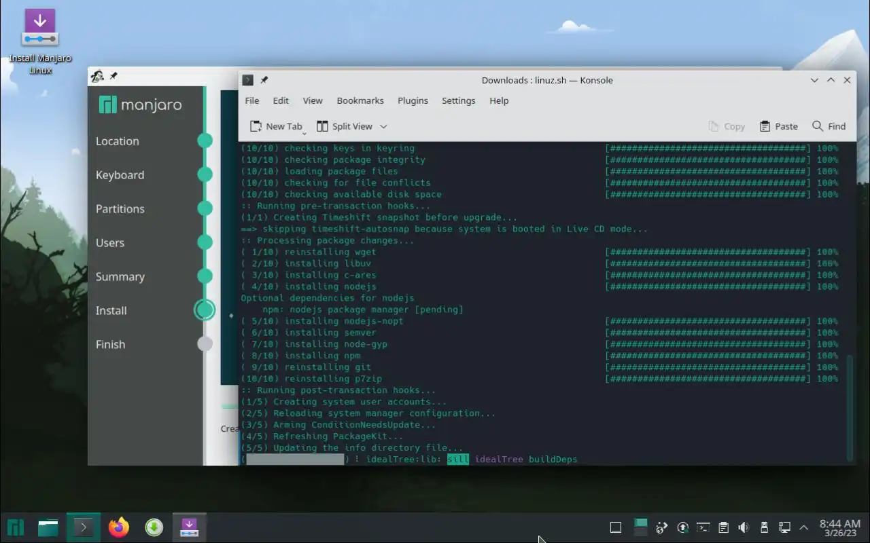The image size is (870, 543).
Task: Open Find in the Konsole toolbar
Action: [829, 126]
